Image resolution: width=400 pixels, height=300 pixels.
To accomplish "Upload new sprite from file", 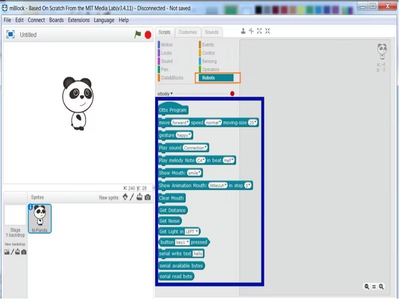I will [x=139, y=197].
